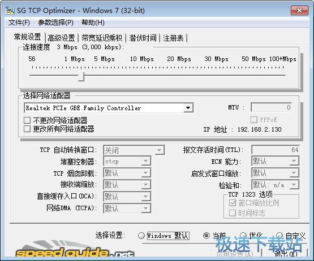Expand the 堵塞控制器 ctcp dropdown
The image size is (314, 261).
[146, 161]
